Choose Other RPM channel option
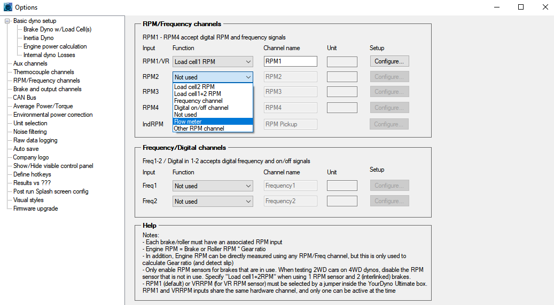This screenshot has height=305, width=554. click(x=213, y=129)
